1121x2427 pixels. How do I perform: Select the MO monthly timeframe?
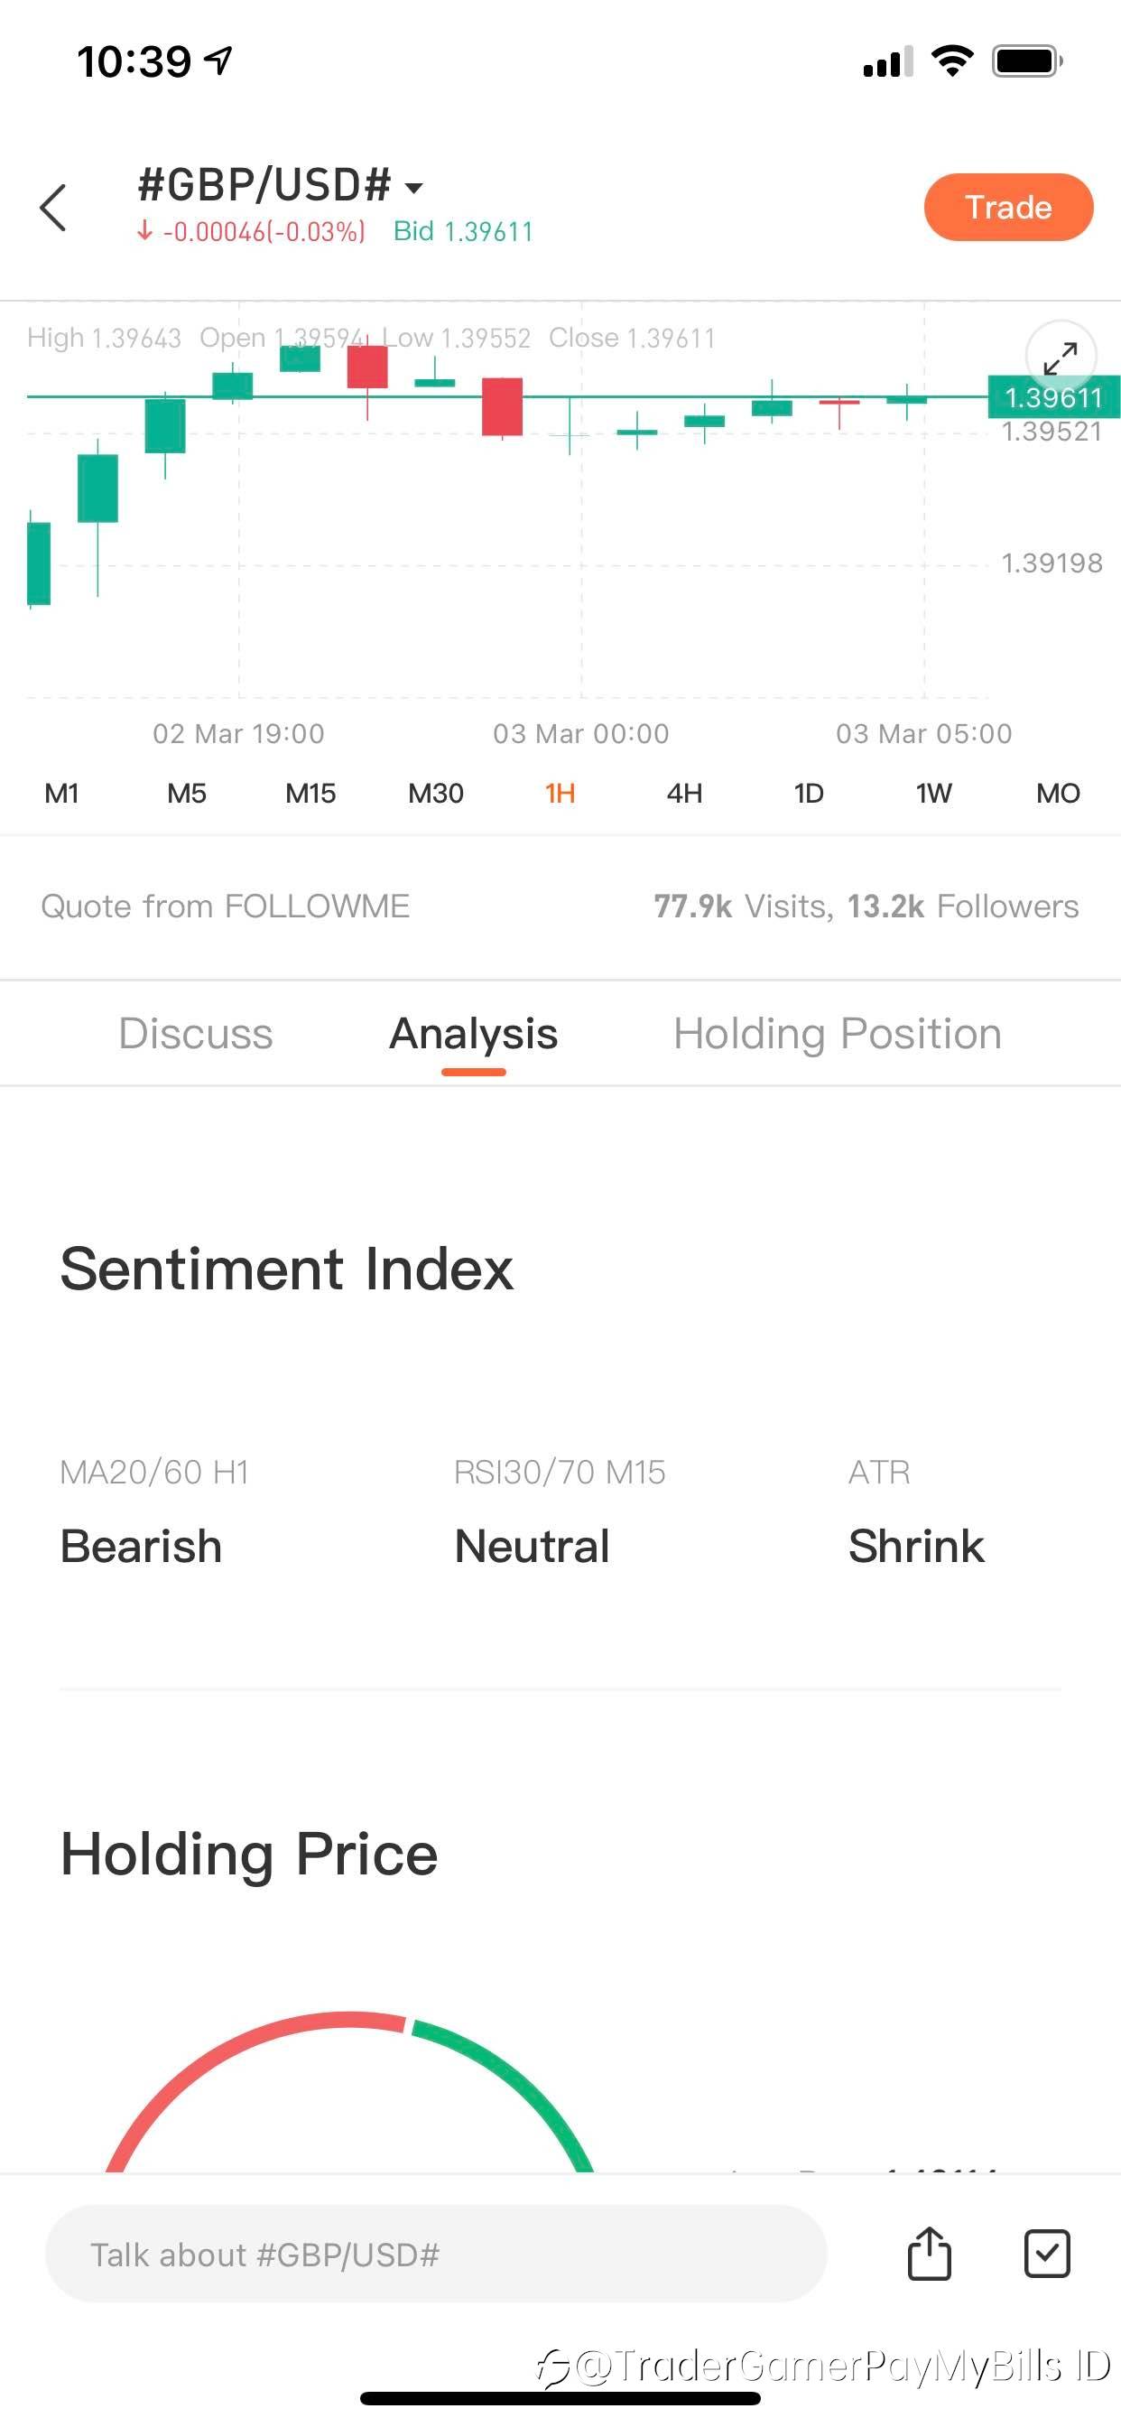1058,794
